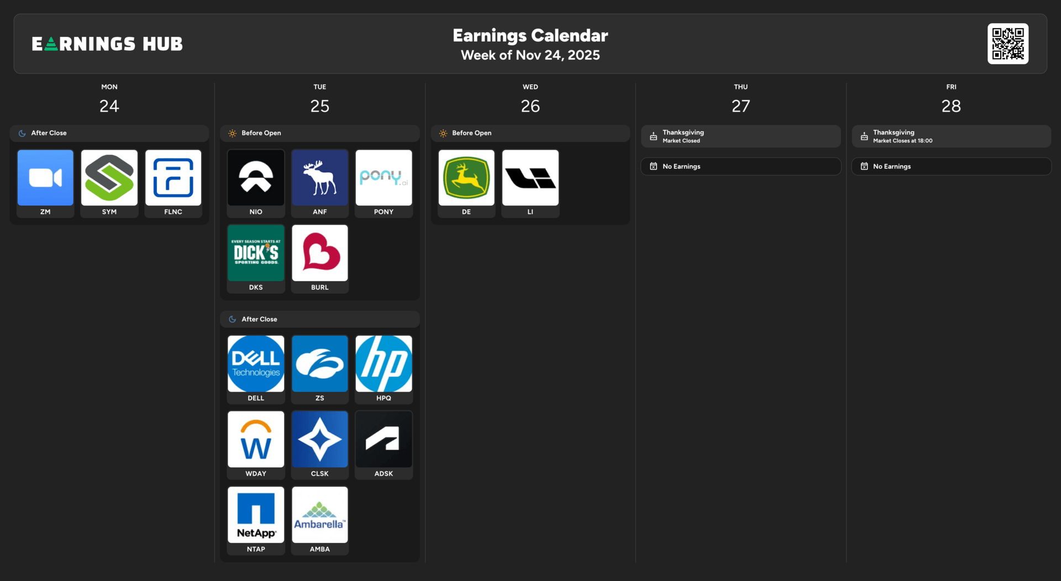1061x581 pixels.
Task: Select the Symbotic SYM logo tile
Action: coord(109,178)
